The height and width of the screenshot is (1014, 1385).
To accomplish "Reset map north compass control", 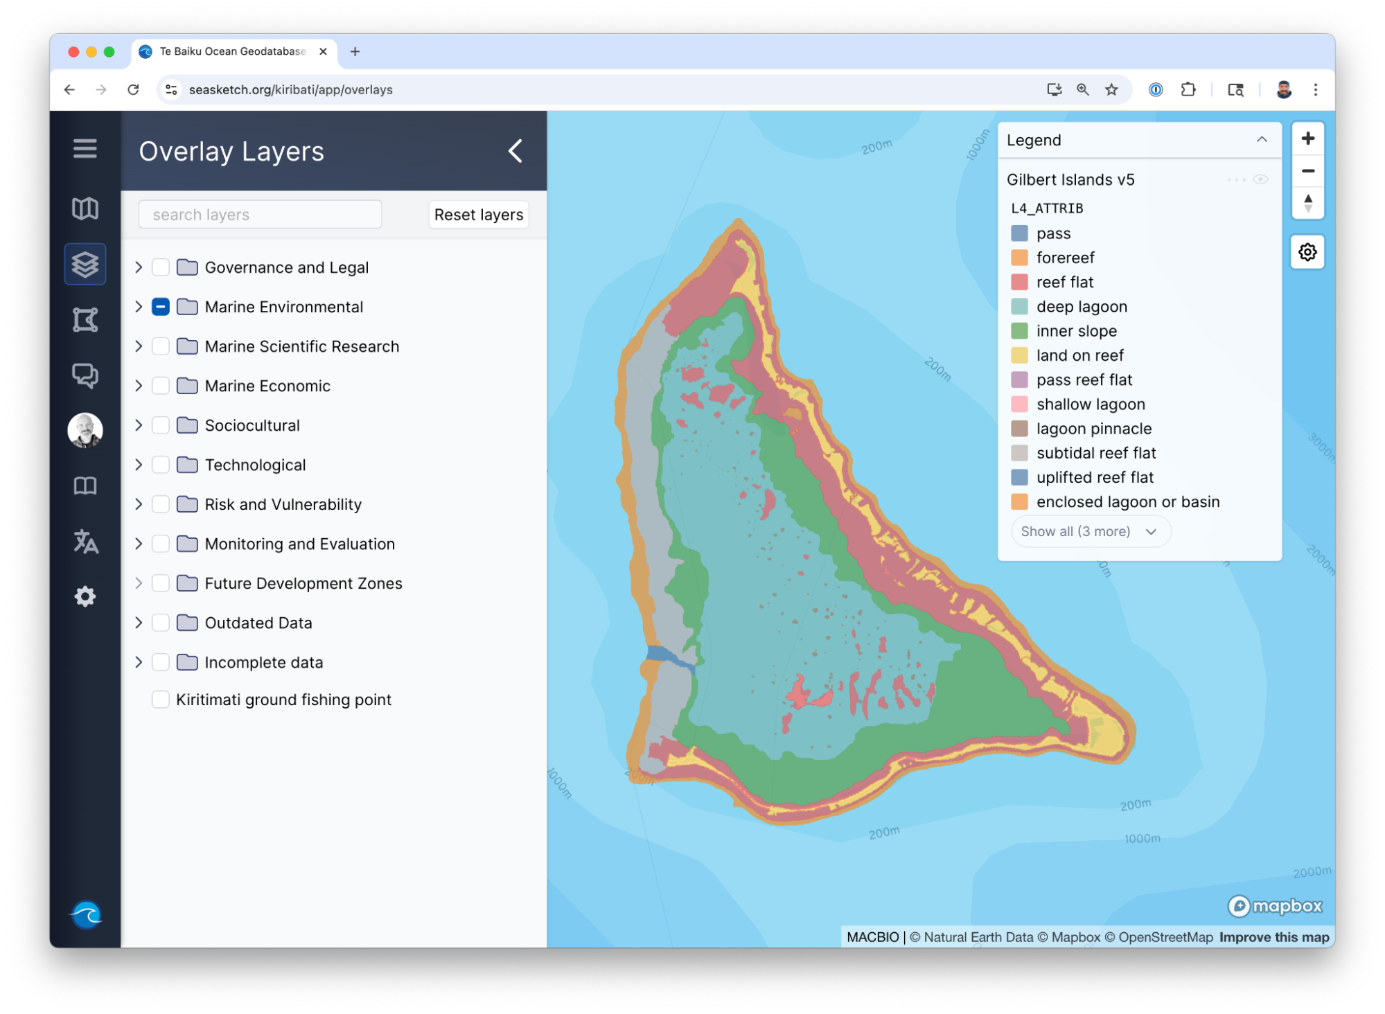I will pos(1307,203).
